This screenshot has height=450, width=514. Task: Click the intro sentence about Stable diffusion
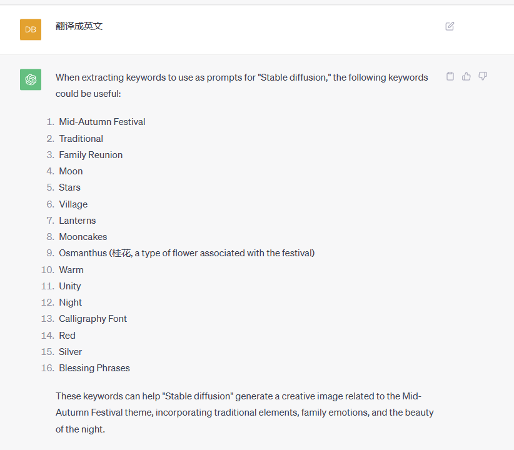coord(242,86)
